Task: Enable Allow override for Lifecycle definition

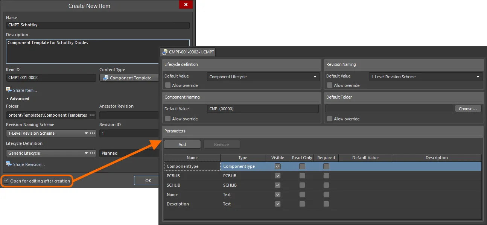Action: tap(168, 85)
